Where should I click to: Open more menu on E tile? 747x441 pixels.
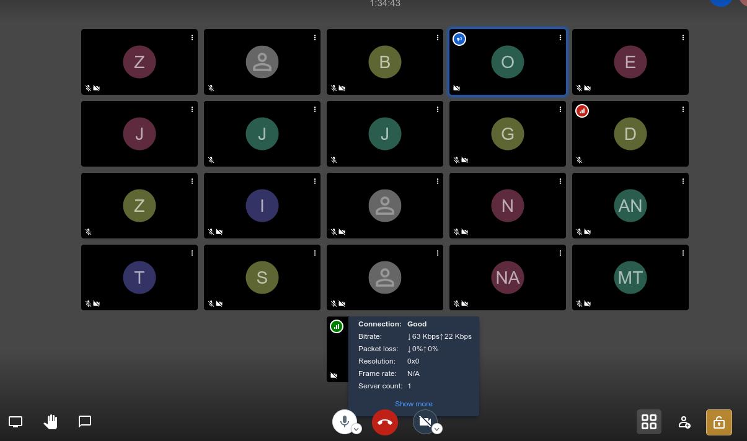coord(683,38)
